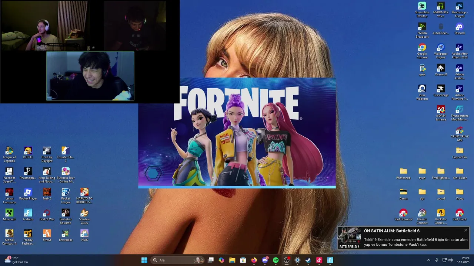Open the Photoshop shortcut icon
This screenshot has height=266, width=474.
[460, 10]
